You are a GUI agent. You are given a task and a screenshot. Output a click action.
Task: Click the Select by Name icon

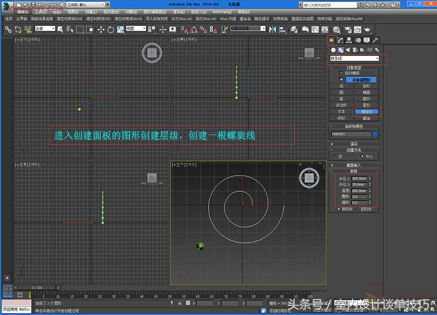(x=69, y=29)
